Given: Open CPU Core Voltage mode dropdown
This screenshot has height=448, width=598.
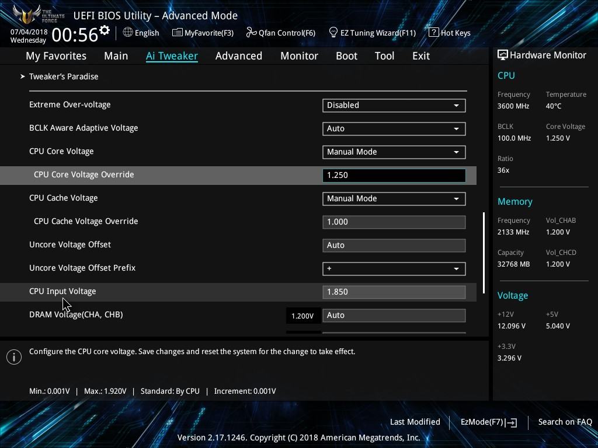Looking at the screenshot, I should [394, 152].
